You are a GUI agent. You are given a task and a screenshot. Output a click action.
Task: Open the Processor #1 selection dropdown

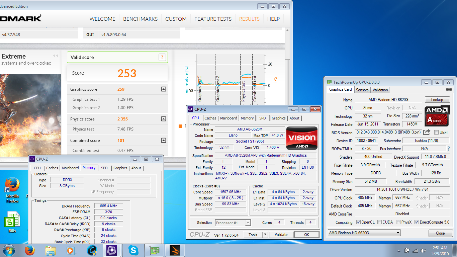coord(233,223)
